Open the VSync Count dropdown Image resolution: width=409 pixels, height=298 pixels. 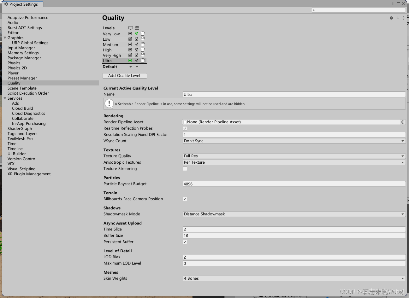[294, 141]
